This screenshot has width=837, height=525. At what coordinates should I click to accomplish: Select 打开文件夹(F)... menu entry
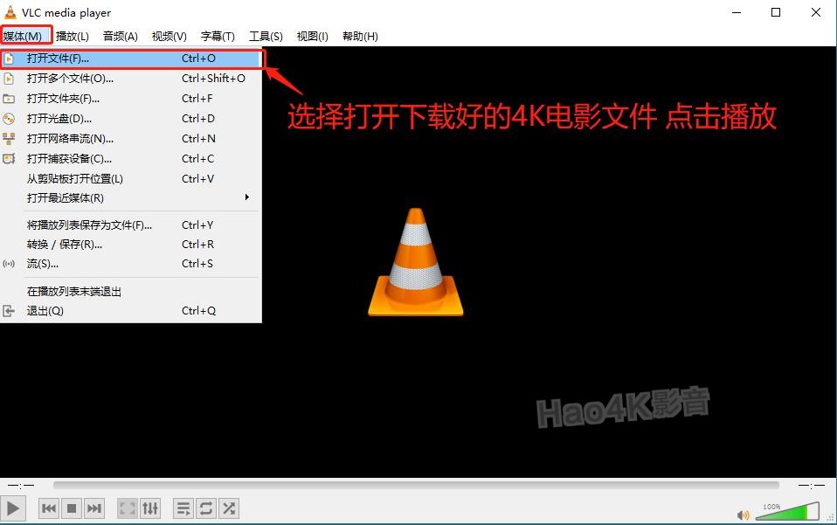131,99
